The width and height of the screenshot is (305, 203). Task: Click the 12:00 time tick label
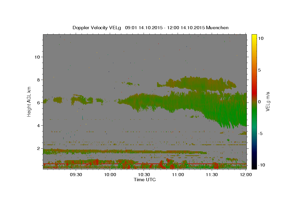pyautogui.click(x=246, y=175)
